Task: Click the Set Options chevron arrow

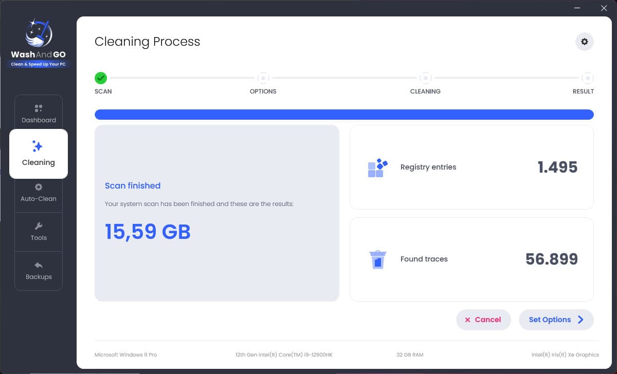Action: click(x=580, y=320)
